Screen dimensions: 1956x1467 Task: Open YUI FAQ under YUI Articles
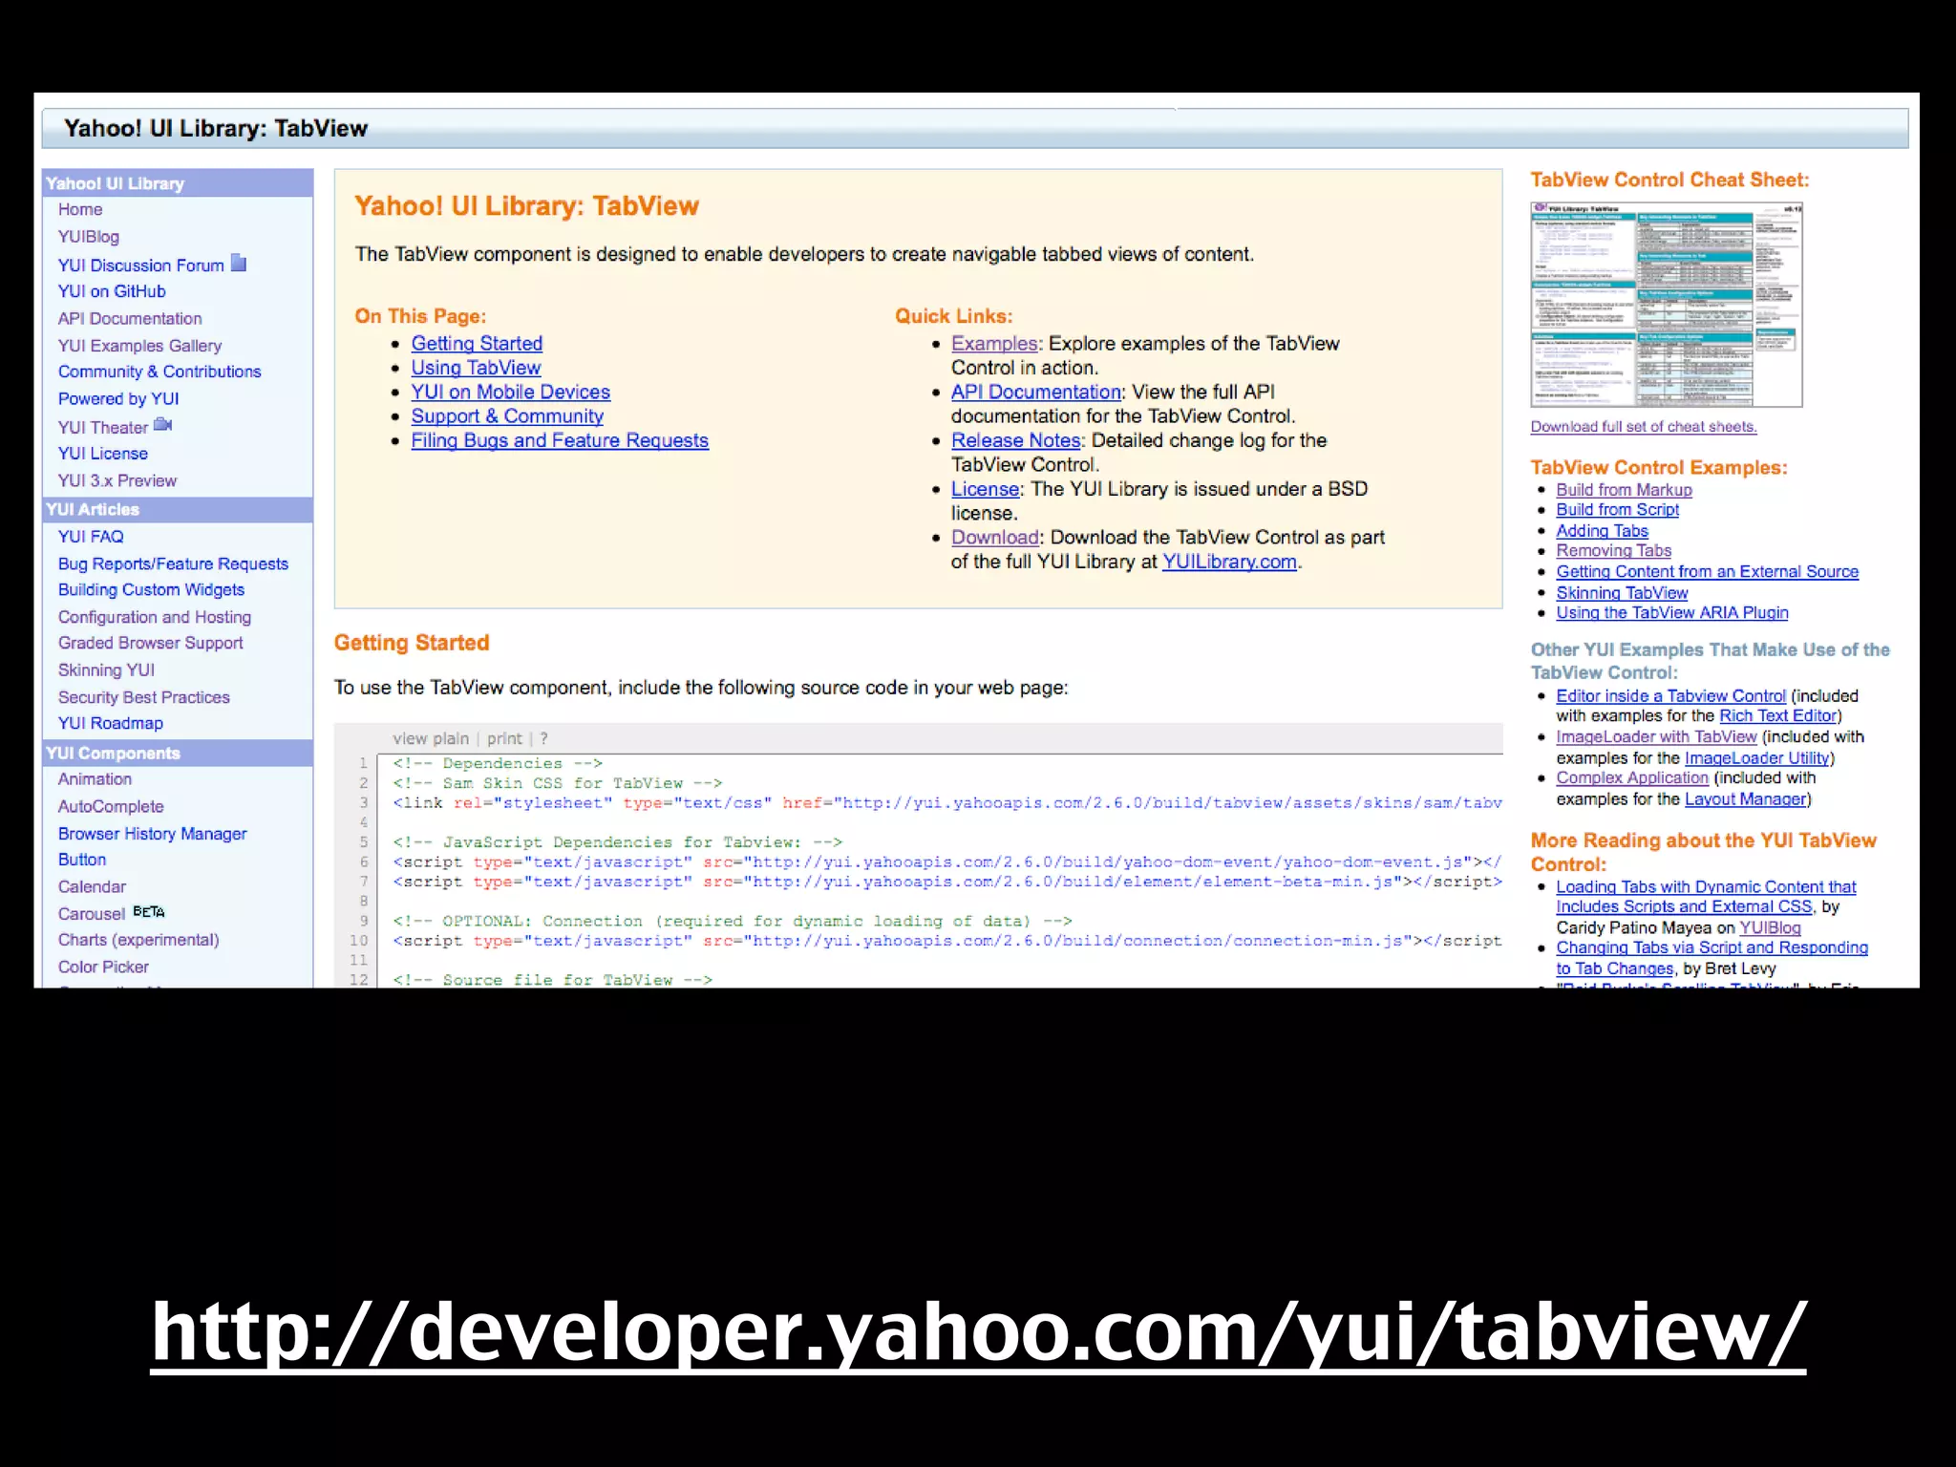(91, 537)
